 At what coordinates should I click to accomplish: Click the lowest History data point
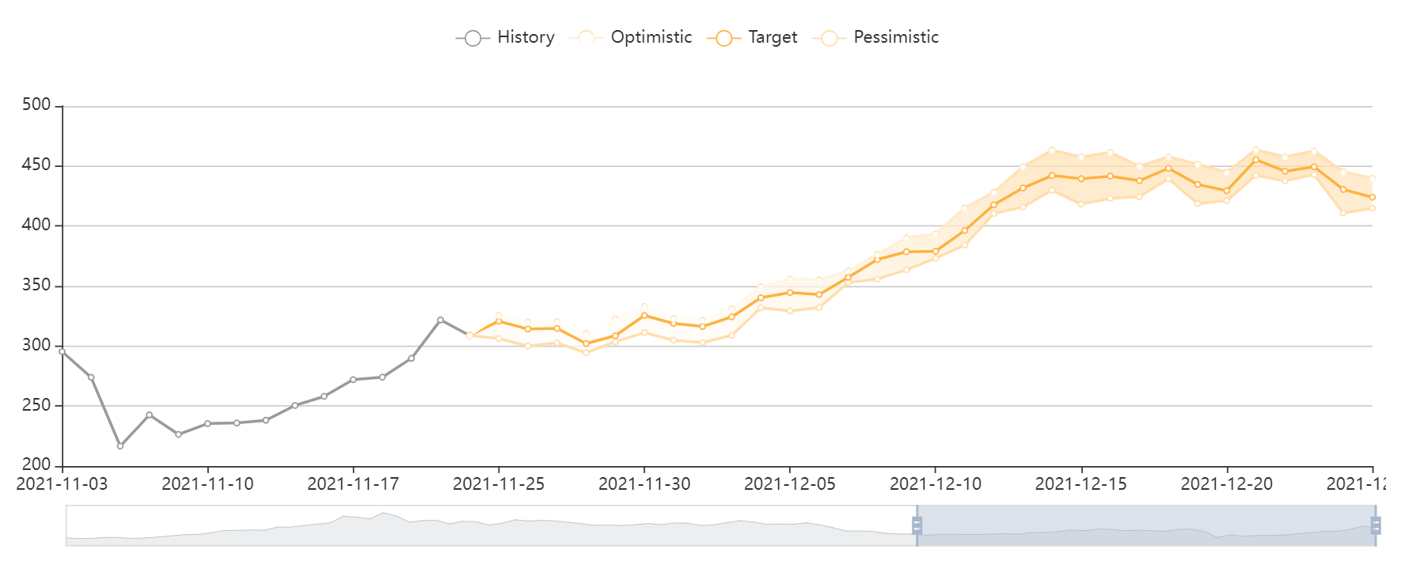120,446
